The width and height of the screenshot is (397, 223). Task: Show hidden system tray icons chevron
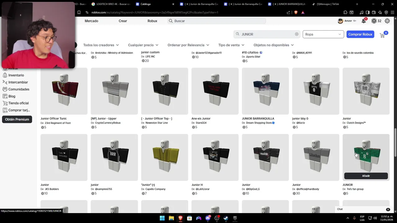pos(347,218)
